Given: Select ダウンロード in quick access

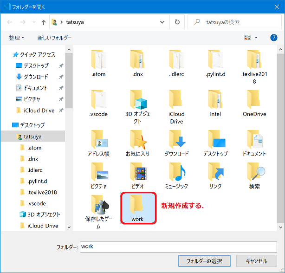Looking at the screenshot, I should click(x=35, y=77).
